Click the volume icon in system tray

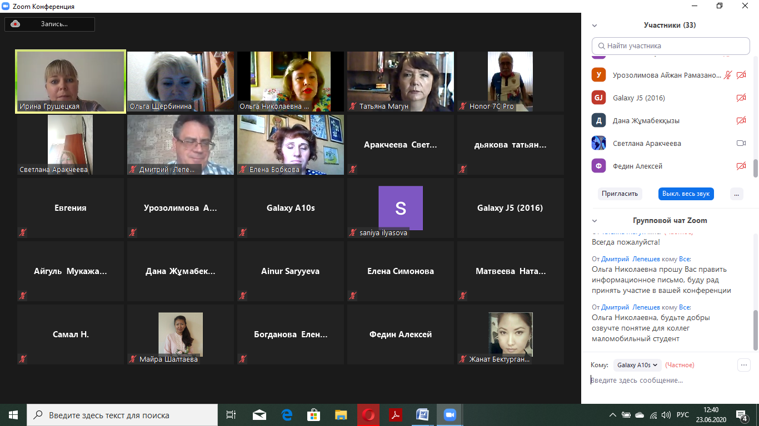(x=666, y=415)
